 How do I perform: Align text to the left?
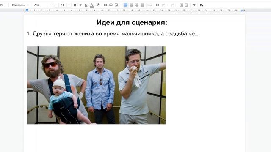click(x=126, y=5)
